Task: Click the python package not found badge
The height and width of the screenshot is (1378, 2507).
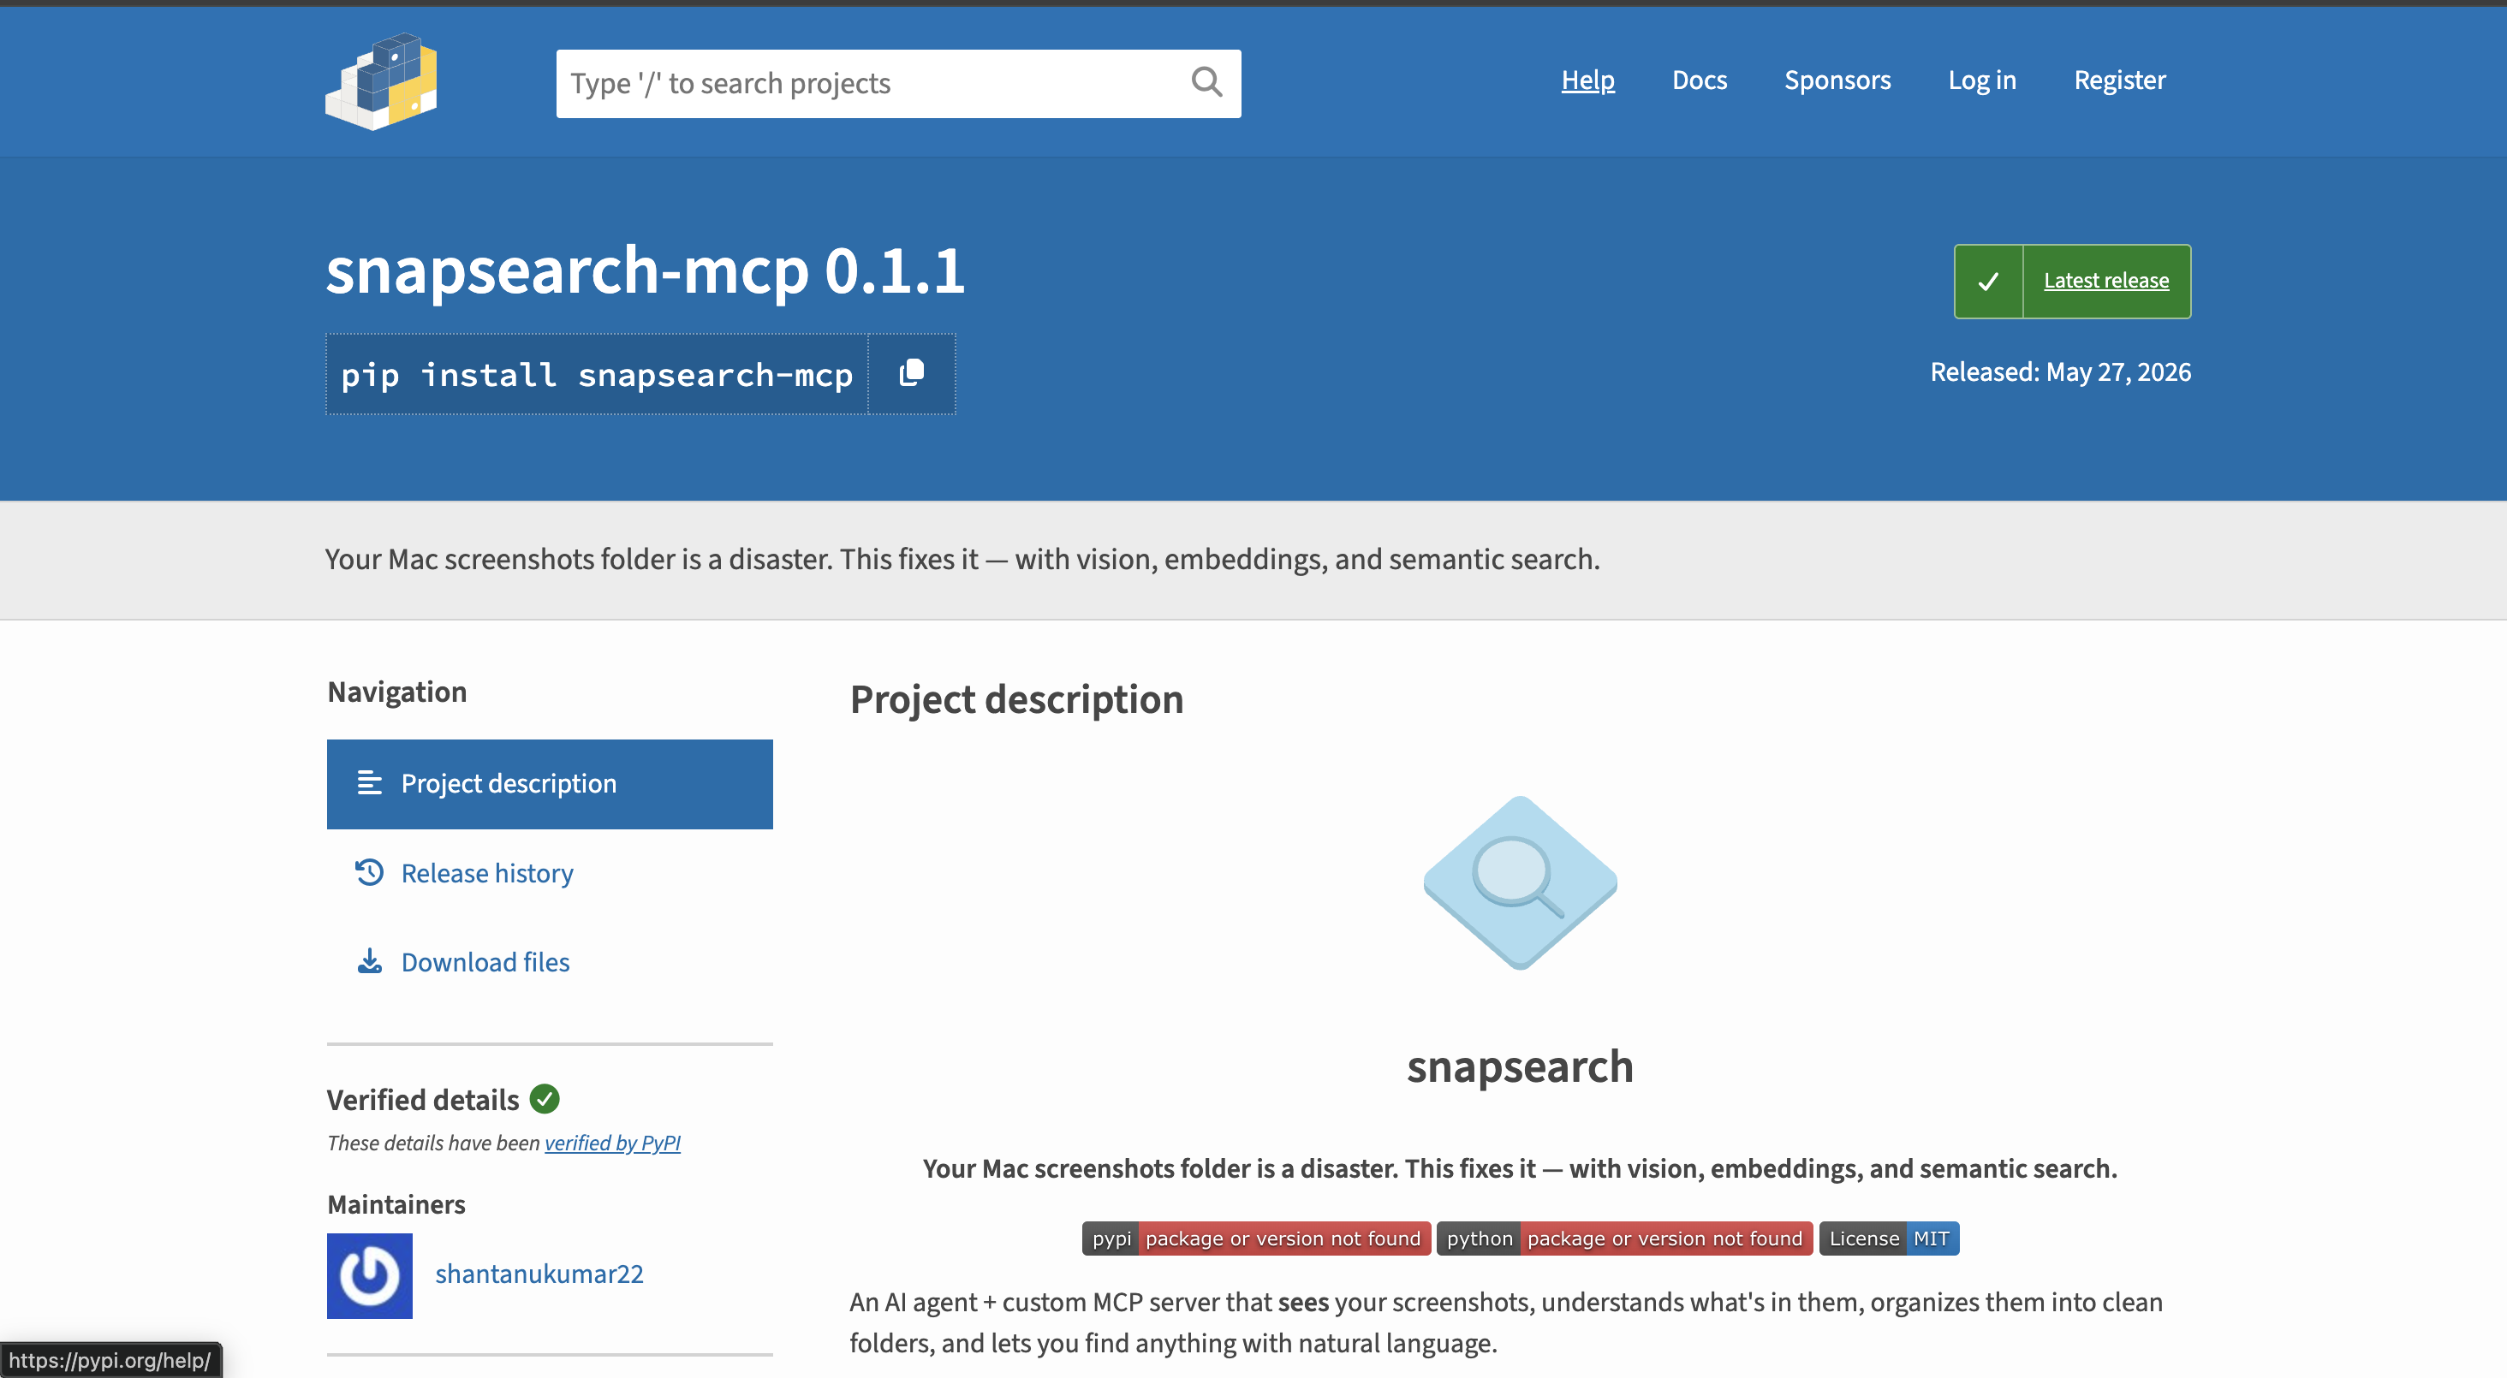Action: pyautogui.click(x=1624, y=1238)
